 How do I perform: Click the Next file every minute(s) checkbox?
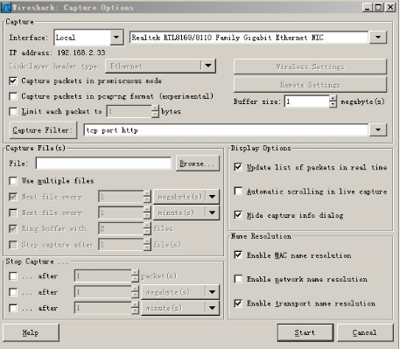coord(13,213)
